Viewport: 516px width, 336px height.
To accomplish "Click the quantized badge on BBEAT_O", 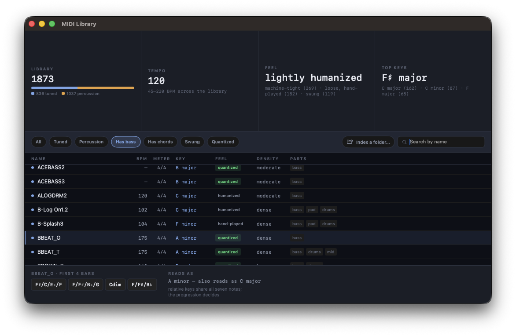I will pos(228,237).
